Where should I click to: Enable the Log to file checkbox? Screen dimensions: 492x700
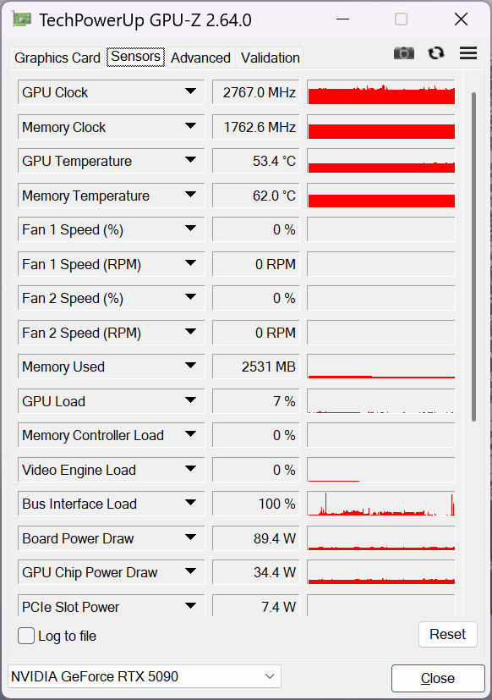(x=26, y=636)
